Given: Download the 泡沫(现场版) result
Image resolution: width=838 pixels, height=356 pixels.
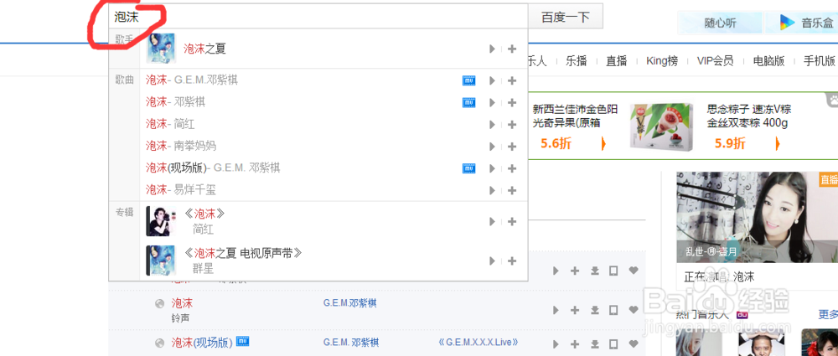Looking at the screenshot, I should coord(594,343).
